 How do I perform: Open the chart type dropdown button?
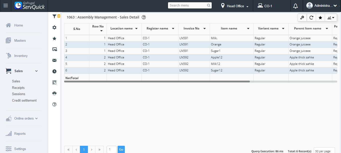tap(331, 18)
